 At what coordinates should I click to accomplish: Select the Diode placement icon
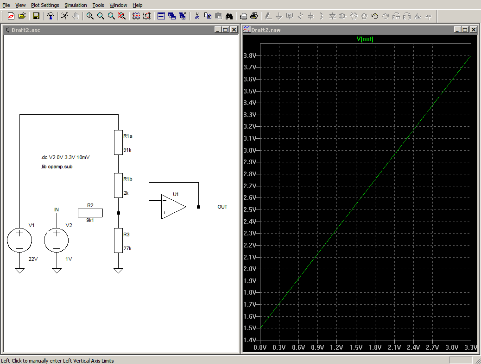332,16
